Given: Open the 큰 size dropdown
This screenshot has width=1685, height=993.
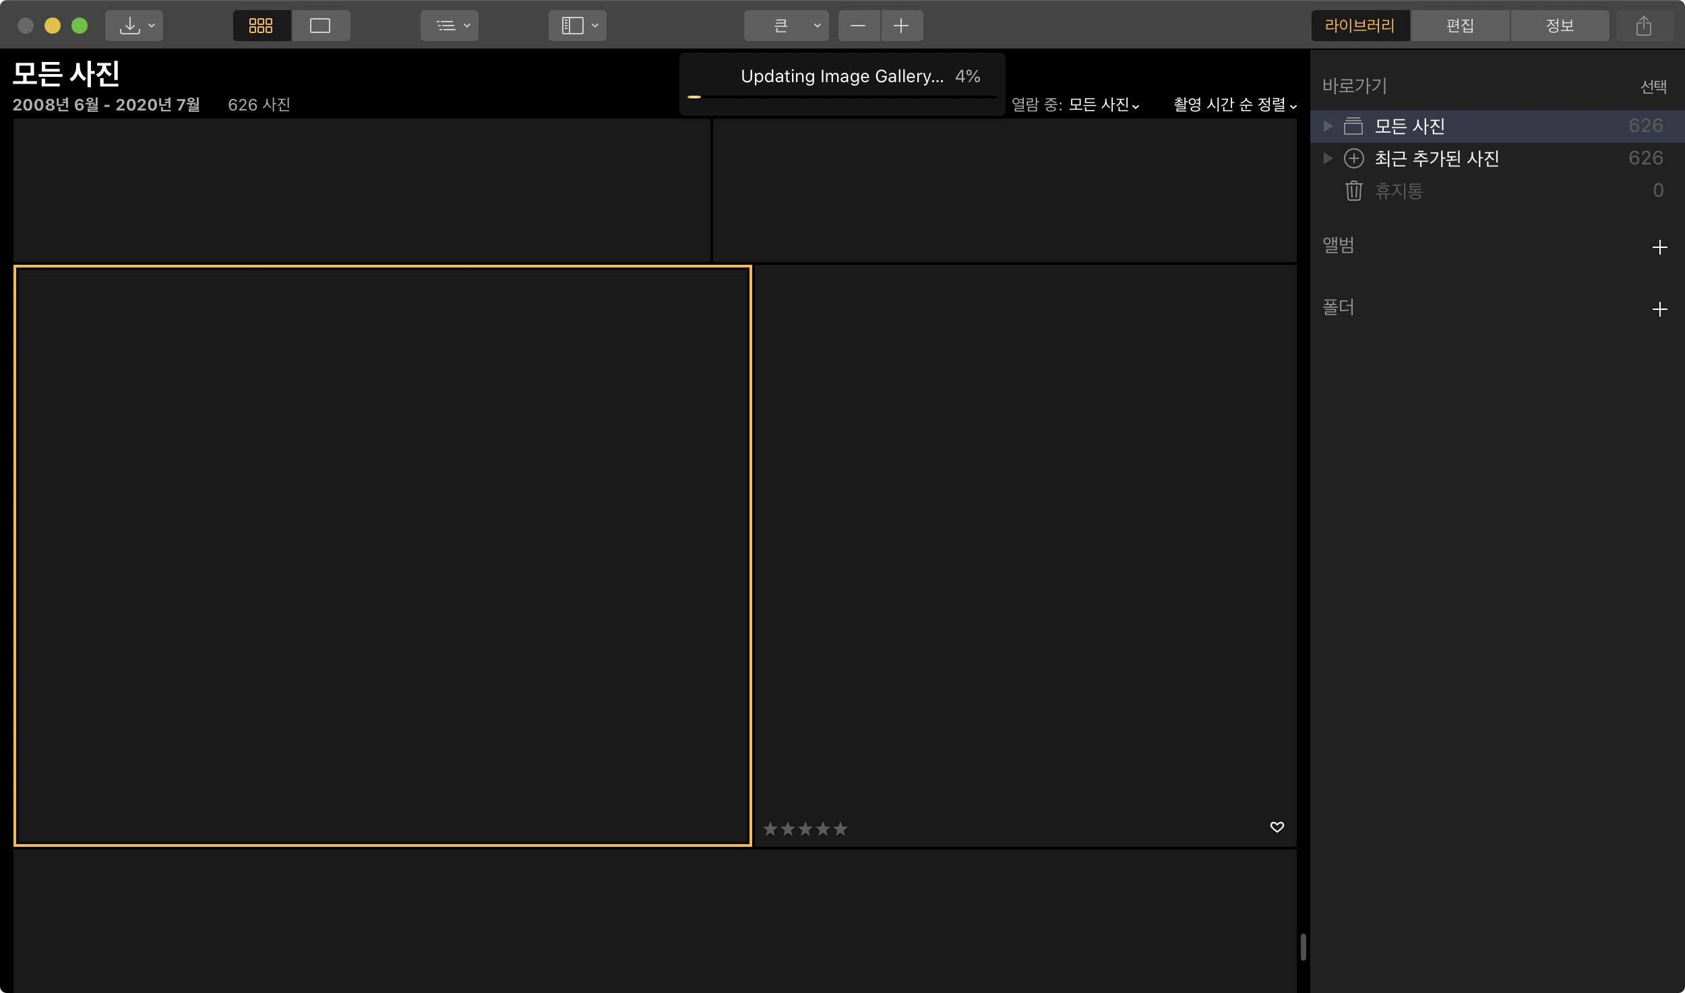Looking at the screenshot, I should coord(787,26).
